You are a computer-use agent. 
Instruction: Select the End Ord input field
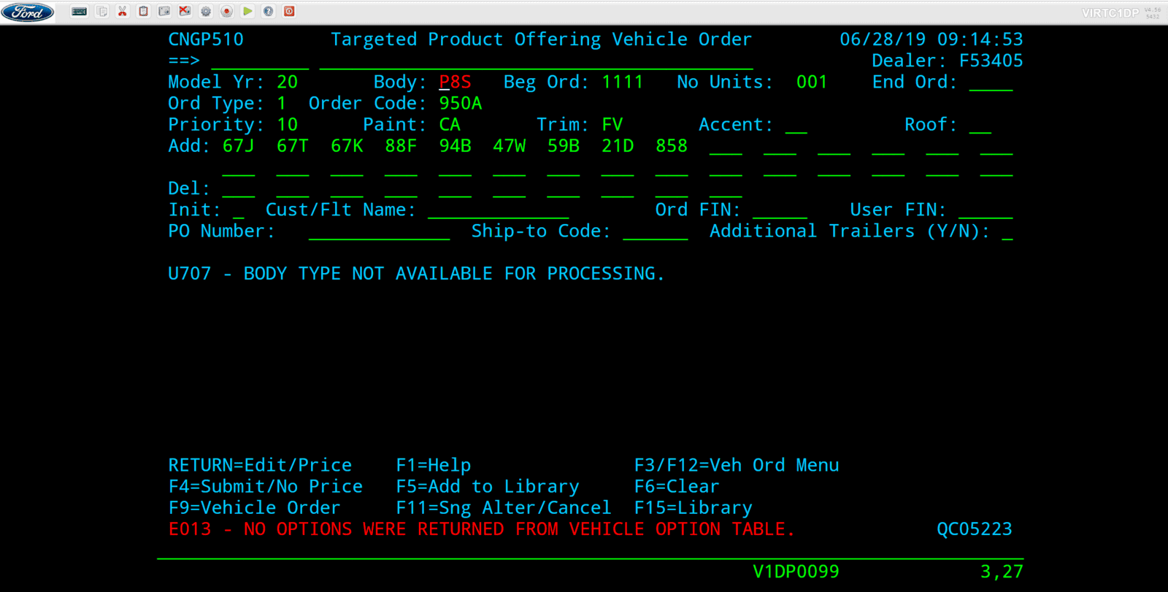coord(991,82)
